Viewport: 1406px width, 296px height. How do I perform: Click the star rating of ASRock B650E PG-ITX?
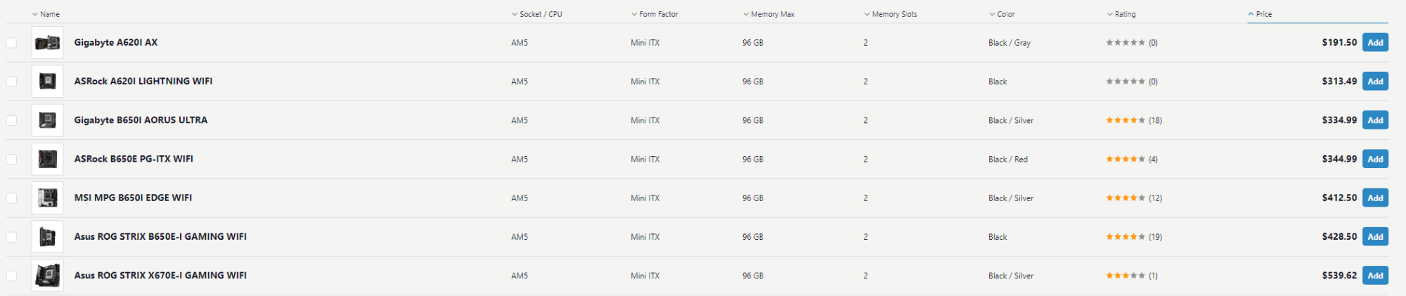tap(1125, 160)
